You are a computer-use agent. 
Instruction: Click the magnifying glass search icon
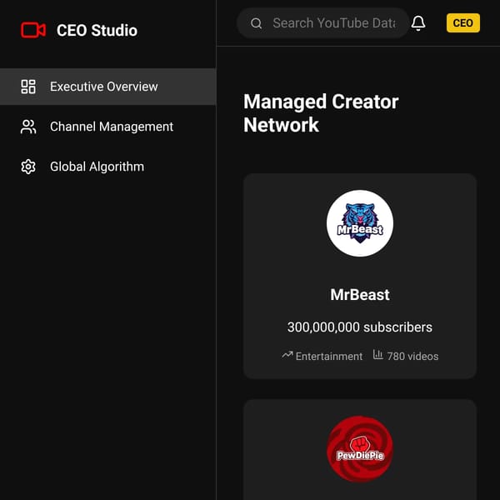point(256,23)
